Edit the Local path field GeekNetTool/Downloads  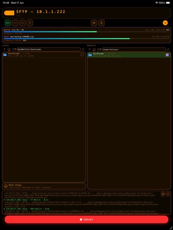[x=49, y=49]
